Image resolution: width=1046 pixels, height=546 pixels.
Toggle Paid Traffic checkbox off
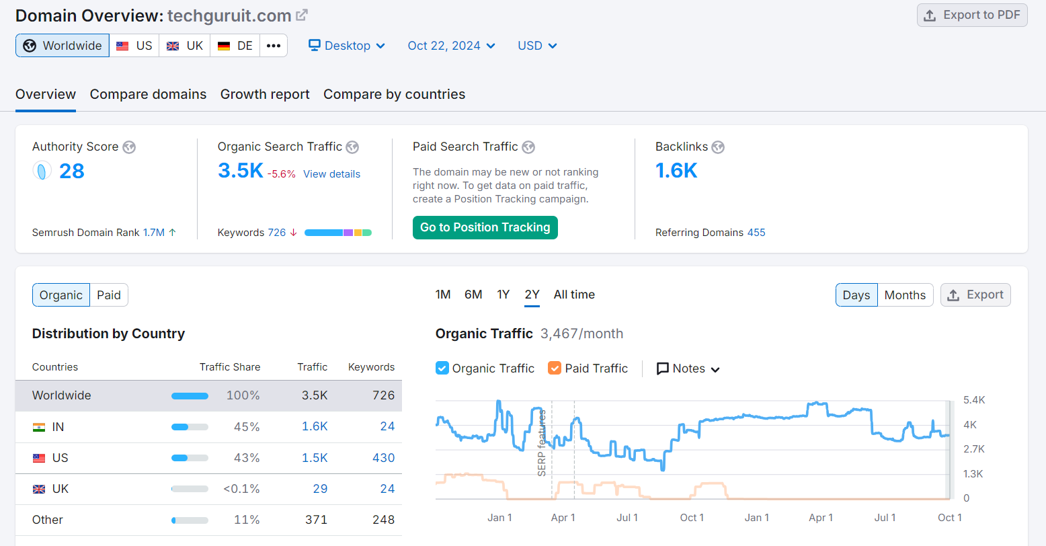point(555,368)
